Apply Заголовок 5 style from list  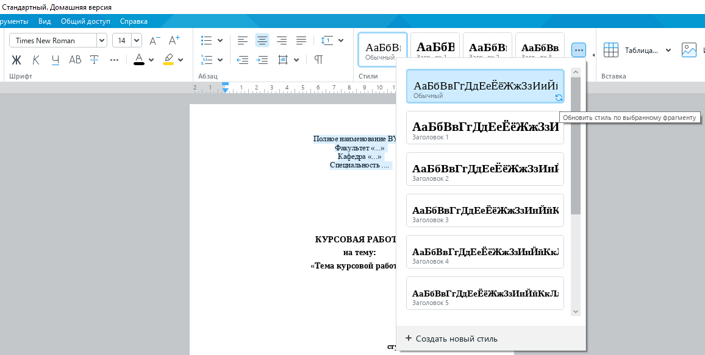pos(485,293)
